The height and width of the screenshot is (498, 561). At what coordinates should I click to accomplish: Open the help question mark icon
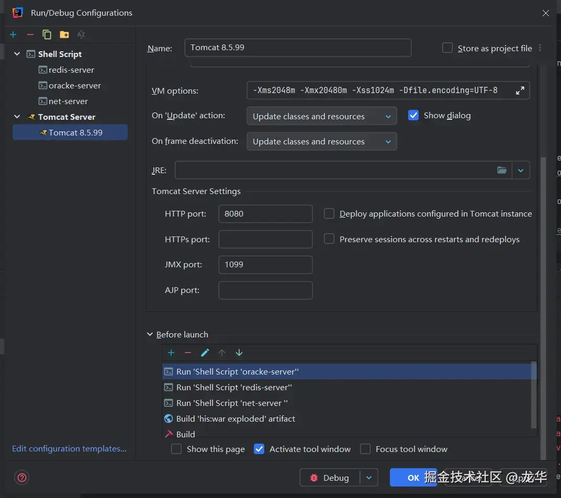click(22, 477)
